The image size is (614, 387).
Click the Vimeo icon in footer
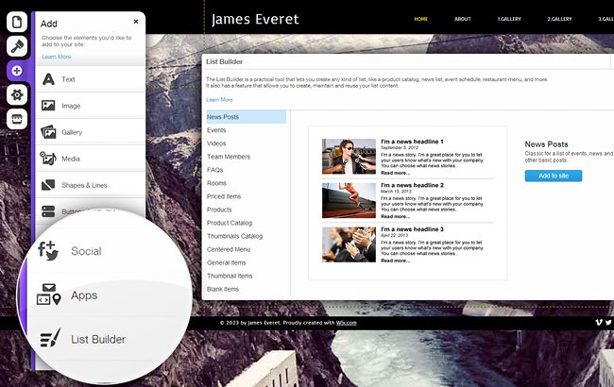point(599,323)
